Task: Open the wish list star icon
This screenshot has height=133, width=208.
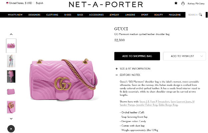Action: coord(176,3)
